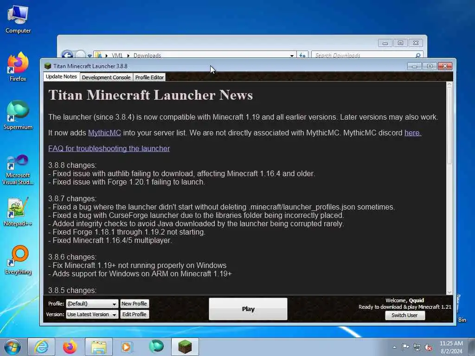Screen dimensions: 475x356
Task: Click the Titan Minecraft Launcher News heading
Action: [x=151, y=95]
